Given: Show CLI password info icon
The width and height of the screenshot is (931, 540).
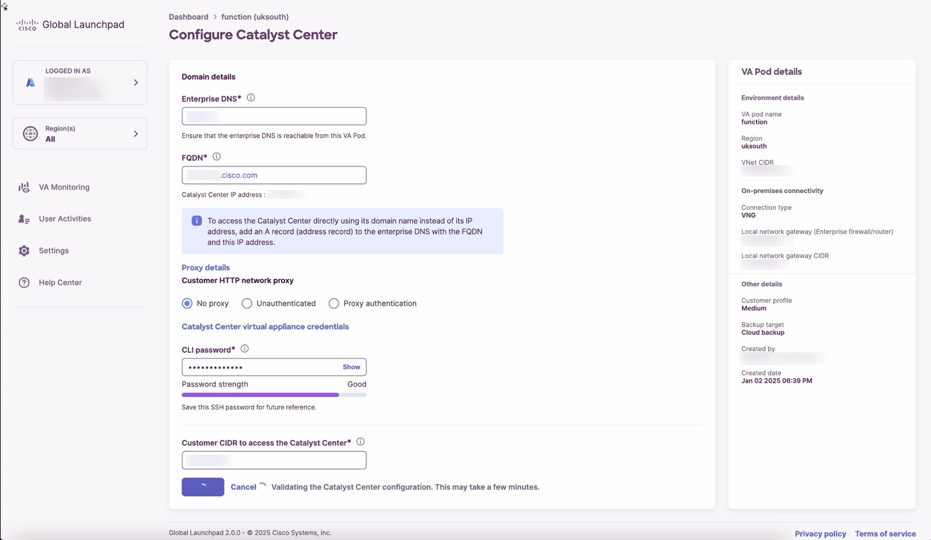Looking at the screenshot, I should click(x=244, y=349).
